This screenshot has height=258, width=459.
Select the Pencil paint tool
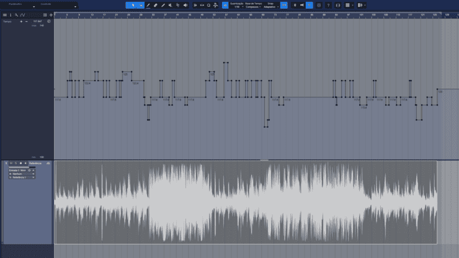[x=148, y=5]
